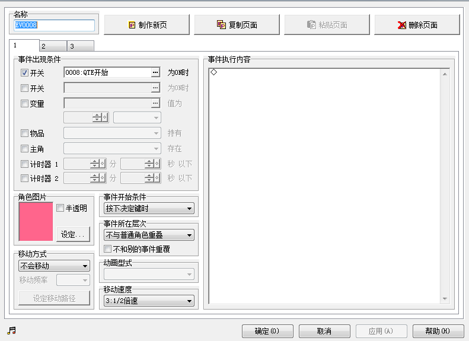Open the 物品 item dropdown
The height and width of the screenshot is (341, 469).
point(113,133)
